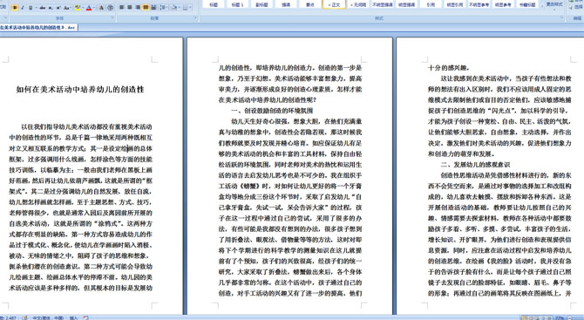Image resolution: width=584 pixels, height=320 pixels.
Task: Toggle Italic formatting button
Action: tap(23, 8)
